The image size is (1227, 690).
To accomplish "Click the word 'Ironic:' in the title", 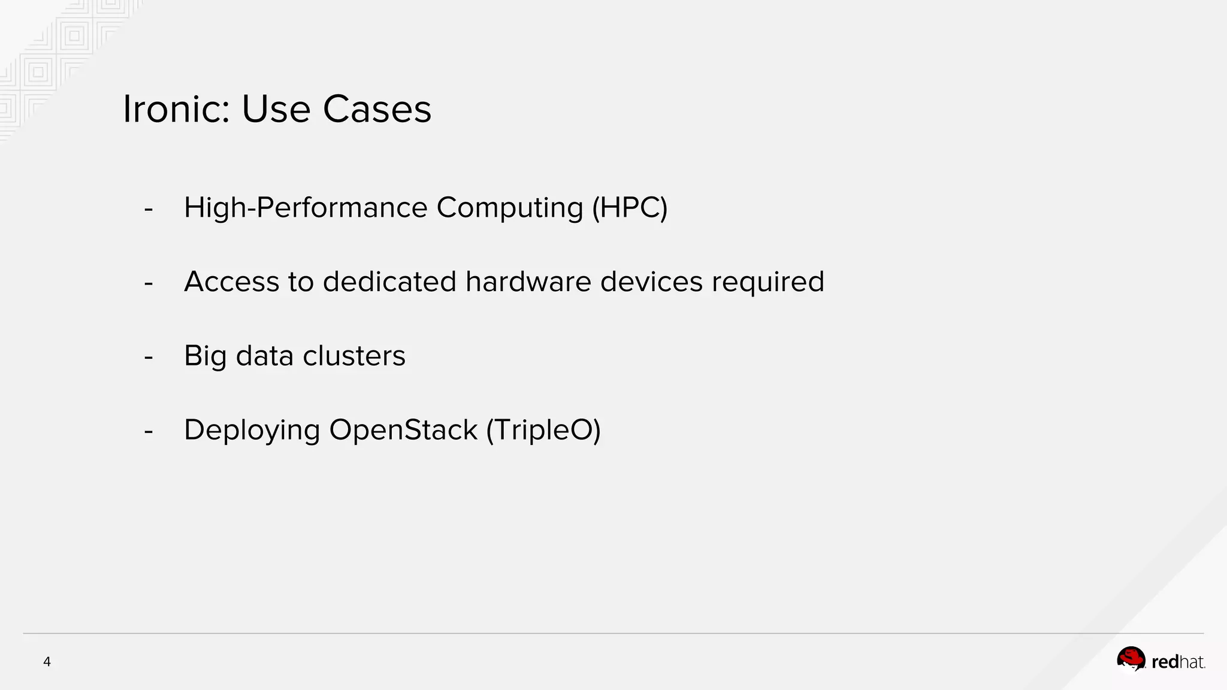I will (176, 109).
